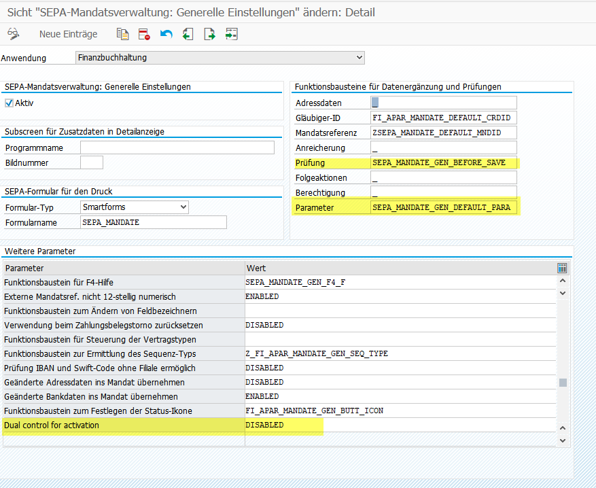
Task: Go to the previous entry icon
Action: (188, 34)
